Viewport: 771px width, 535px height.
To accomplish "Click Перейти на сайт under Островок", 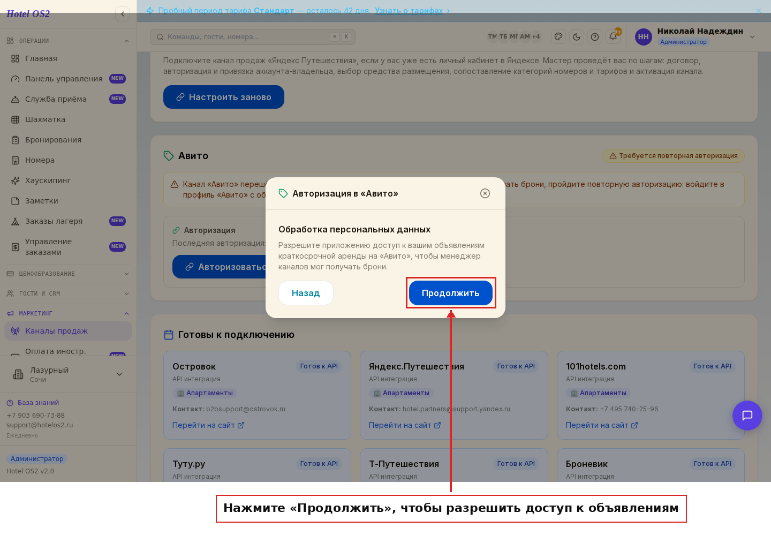I will click(x=208, y=425).
